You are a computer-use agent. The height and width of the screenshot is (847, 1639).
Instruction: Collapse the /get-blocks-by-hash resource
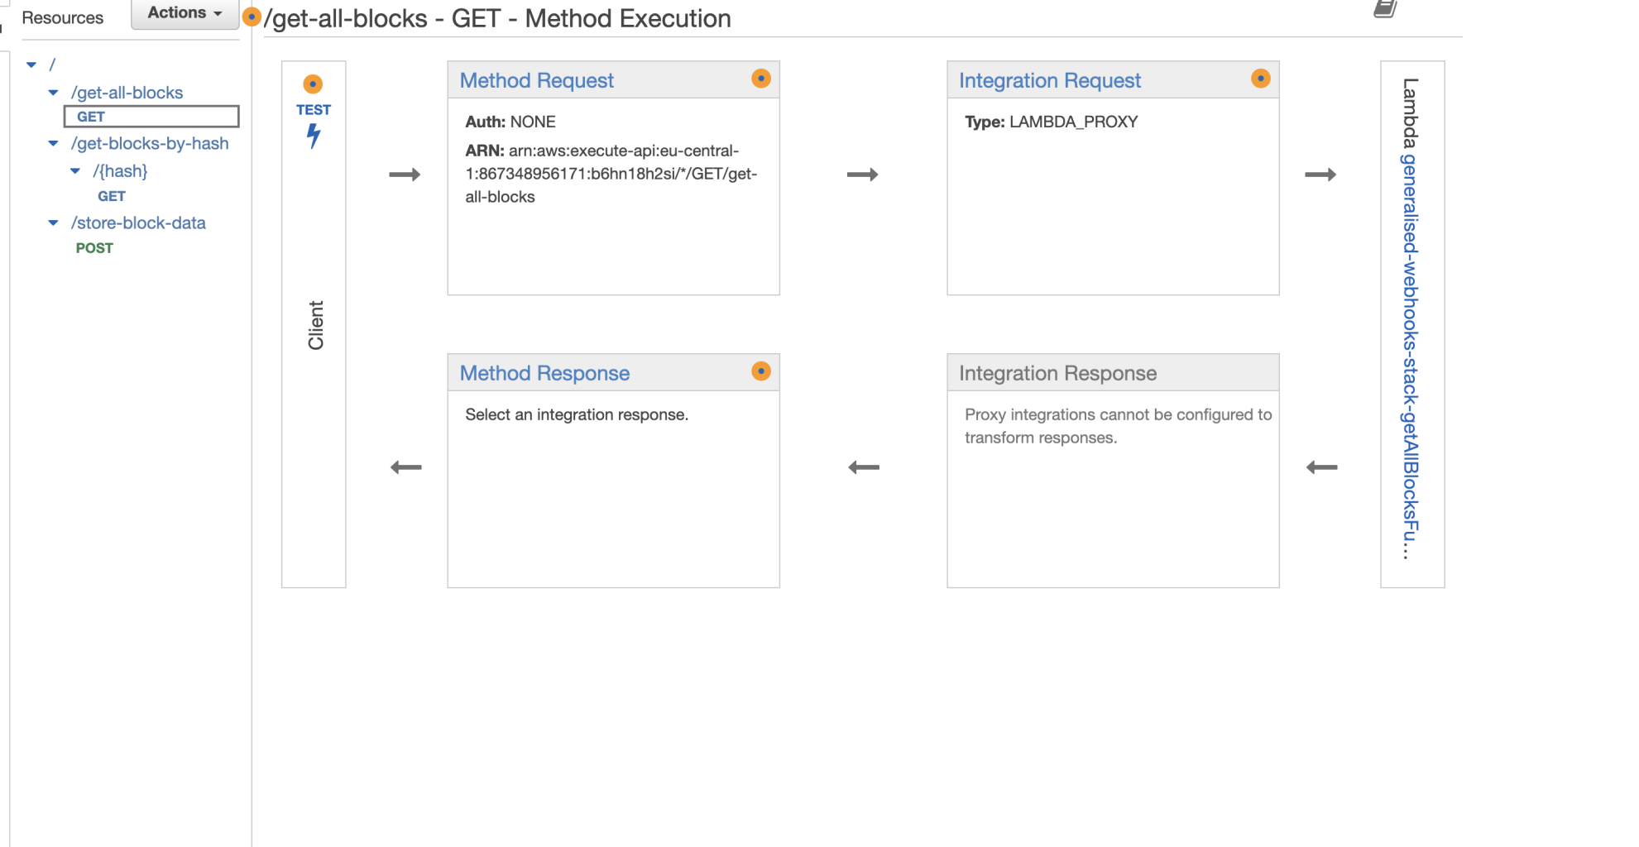click(x=54, y=143)
